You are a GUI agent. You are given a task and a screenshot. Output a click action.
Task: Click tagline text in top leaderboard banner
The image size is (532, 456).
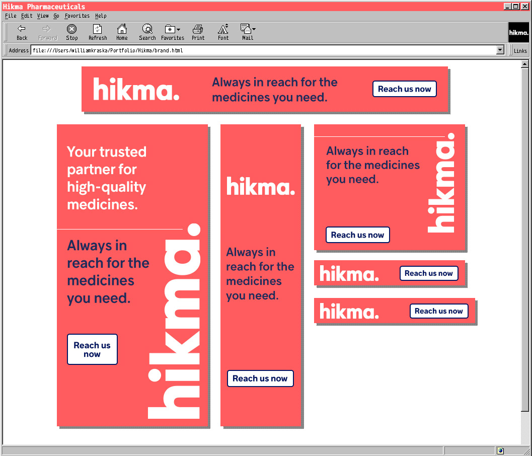pyautogui.click(x=274, y=90)
